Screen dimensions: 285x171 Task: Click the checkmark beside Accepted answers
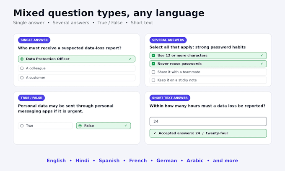(155, 133)
